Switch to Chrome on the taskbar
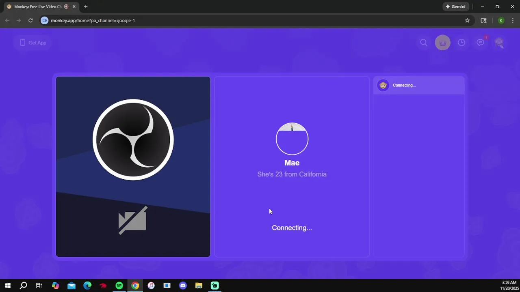This screenshot has width=520, height=292. pyautogui.click(x=135, y=286)
